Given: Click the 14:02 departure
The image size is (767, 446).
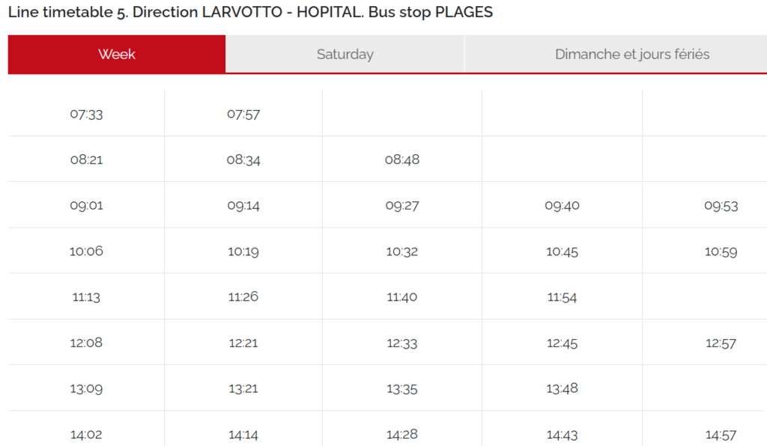Looking at the screenshot, I should click(x=85, y=433).
